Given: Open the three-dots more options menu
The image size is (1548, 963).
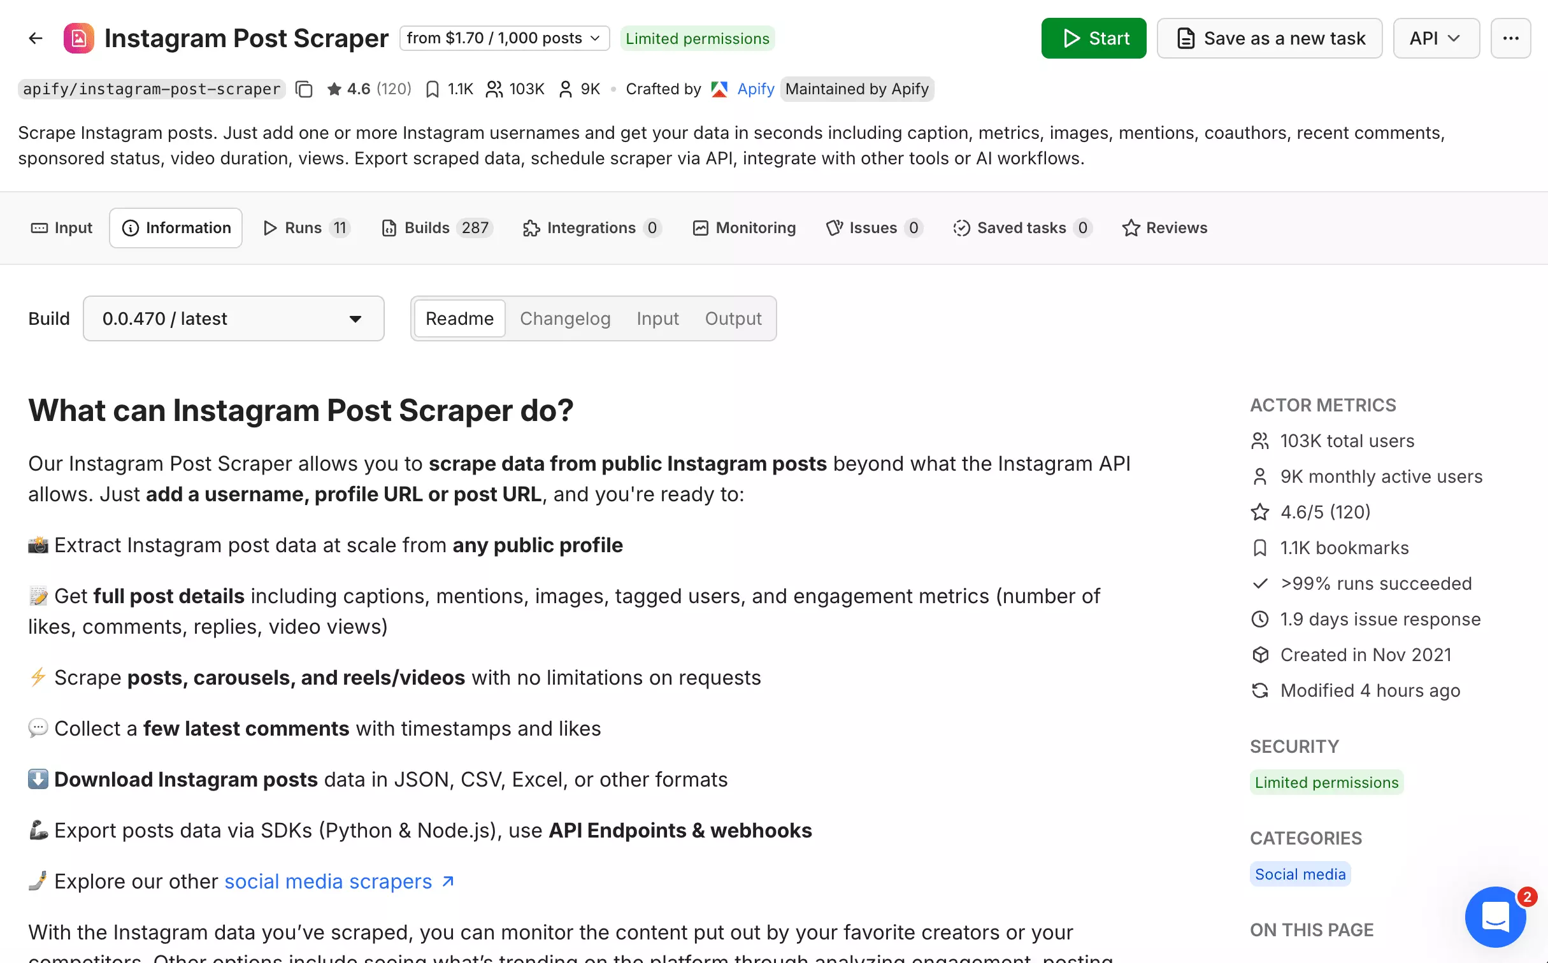Looking at the screenshot, I should [x=1510, y=38].
